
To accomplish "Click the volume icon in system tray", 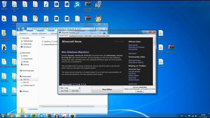I will pyautogui.click(x=196, y=116).
